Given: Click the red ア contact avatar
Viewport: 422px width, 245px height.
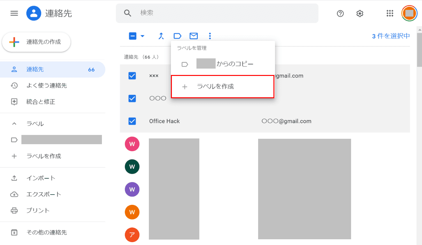Looking at the screenshot, I should 132,235.
